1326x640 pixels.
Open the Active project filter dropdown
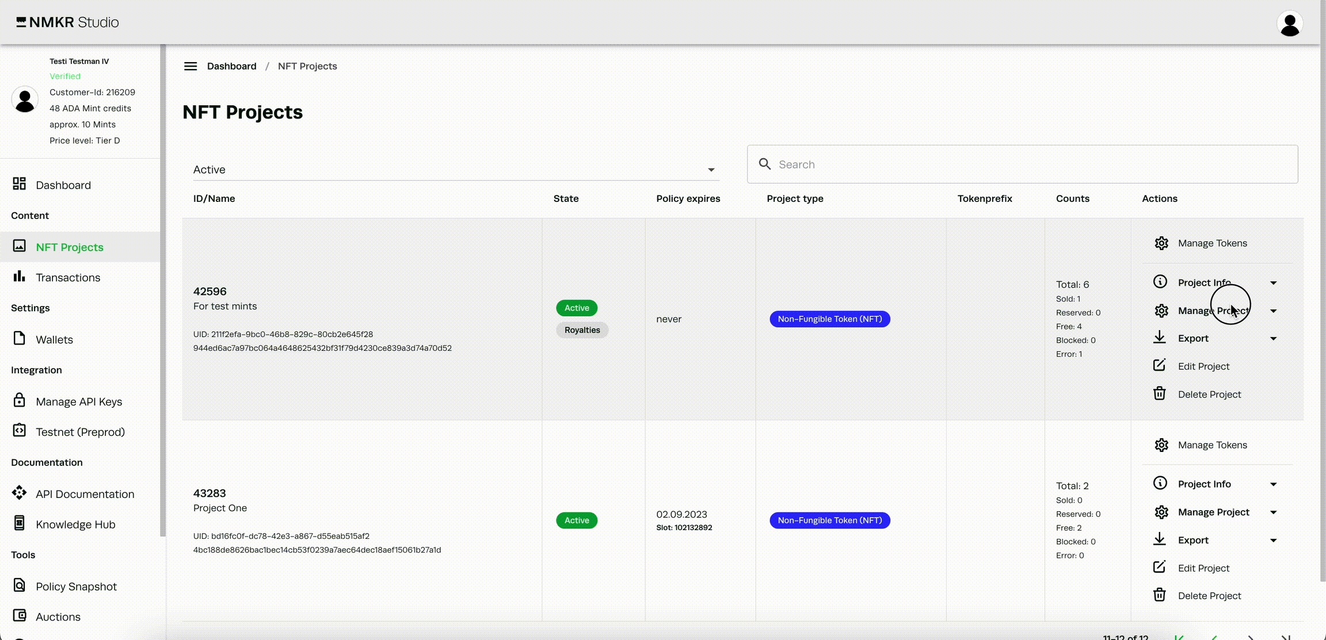456,170
